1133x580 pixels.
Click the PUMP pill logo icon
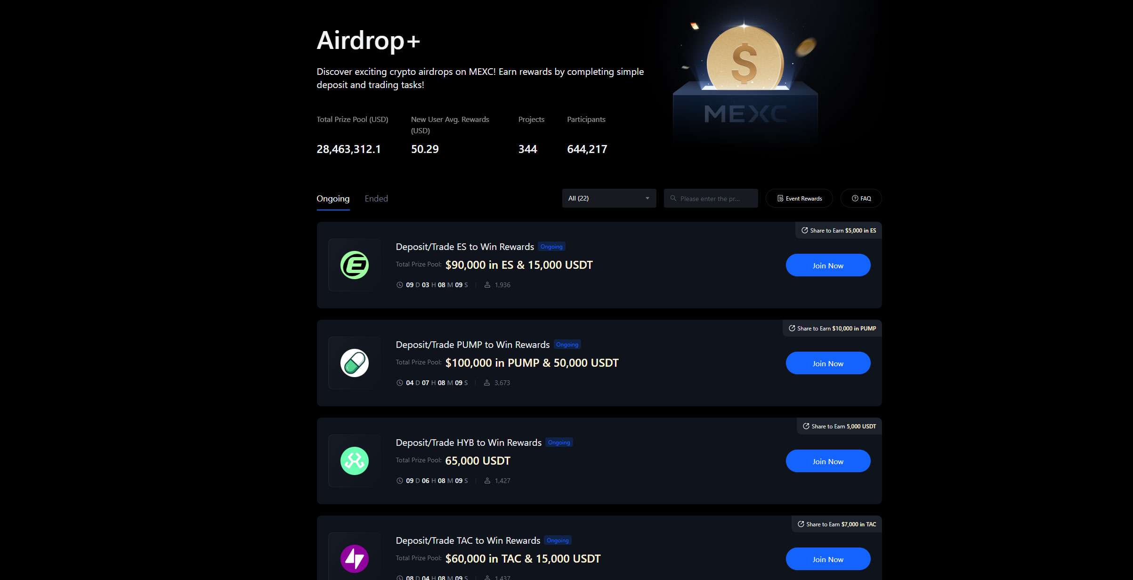[354, 363]
